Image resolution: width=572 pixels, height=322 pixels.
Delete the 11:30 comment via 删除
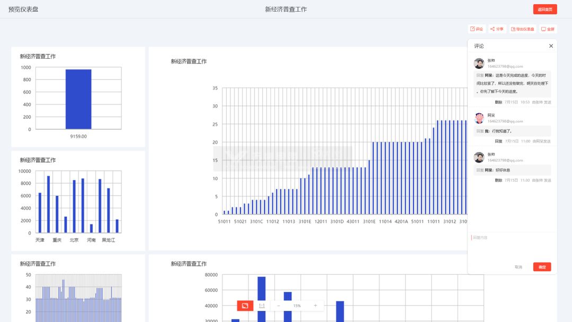[499, 180]
